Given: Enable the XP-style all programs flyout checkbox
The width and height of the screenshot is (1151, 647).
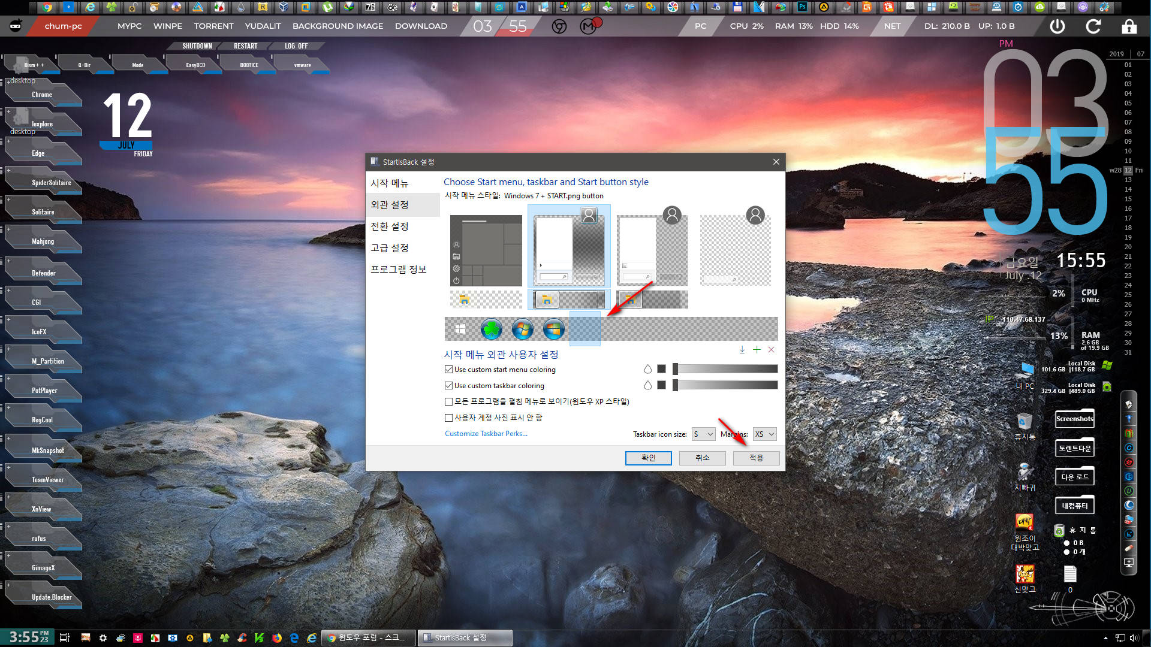Looking at the screenshot, I should 448,401.
